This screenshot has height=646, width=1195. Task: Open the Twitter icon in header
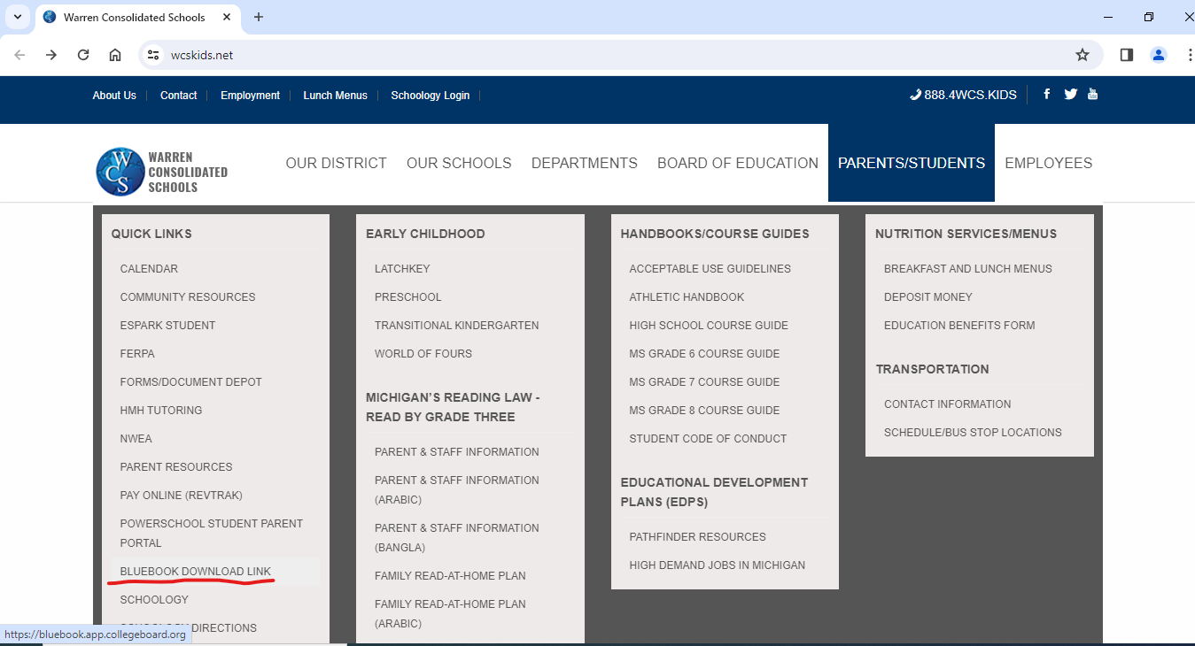point(1070,94)
